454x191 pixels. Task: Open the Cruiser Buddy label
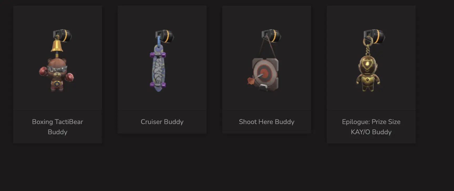point(162,122)
